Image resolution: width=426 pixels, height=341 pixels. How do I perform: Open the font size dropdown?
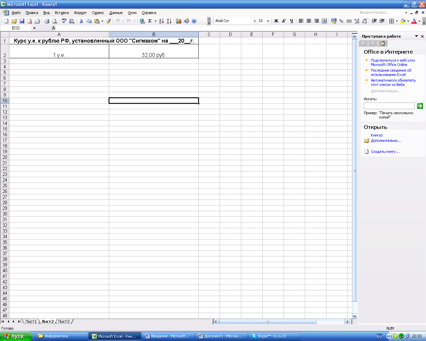coord(268,21)
